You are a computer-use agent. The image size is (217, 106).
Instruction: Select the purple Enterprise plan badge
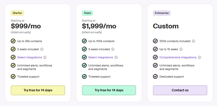coord(162,13)
